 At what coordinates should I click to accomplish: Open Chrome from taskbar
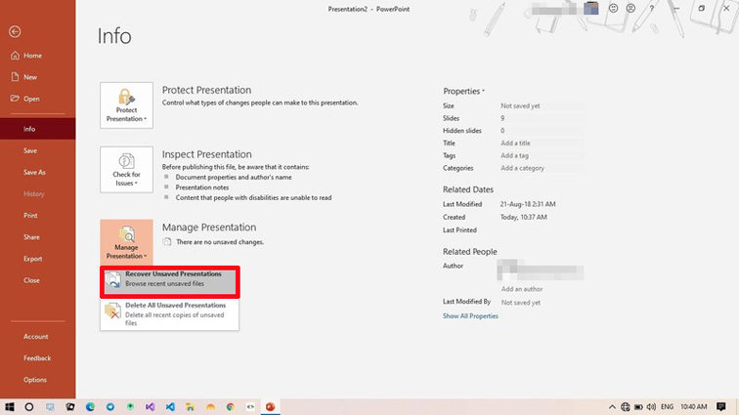[231, 406]
